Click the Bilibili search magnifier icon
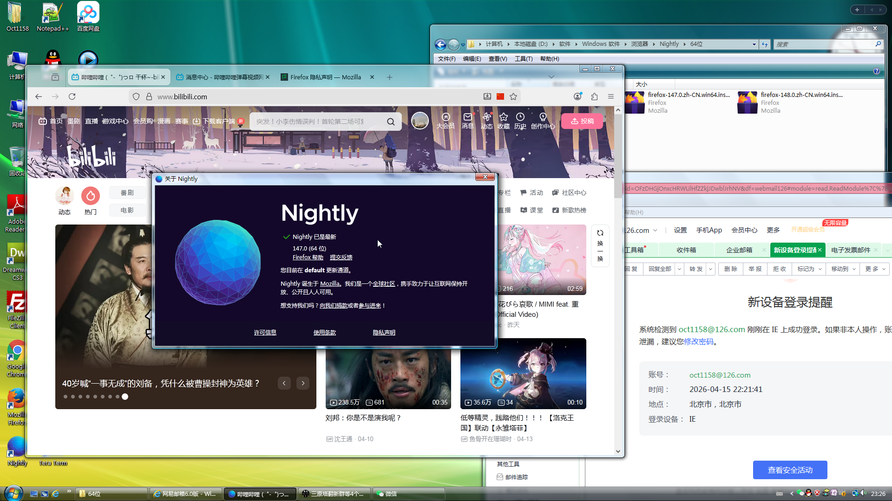This screenshot has width=892, height=501. [391, 122]
